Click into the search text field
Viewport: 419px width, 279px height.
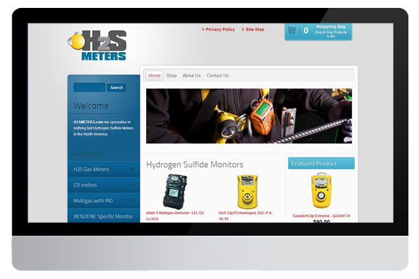point(89,87)
